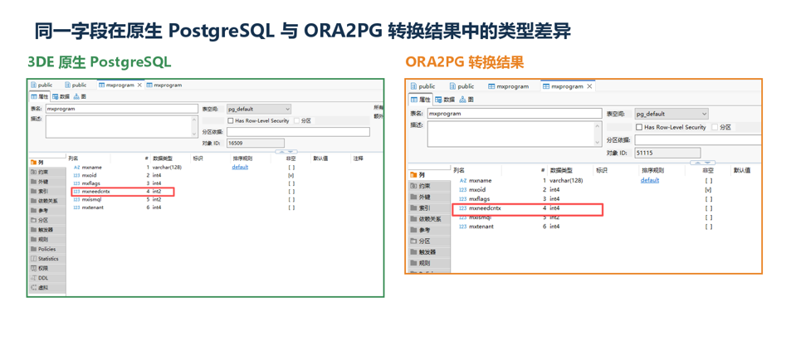791x356 pixels.
Task: Focus 描述 description box in ORA2PG panel
Action: pyautogui.click(x=515, y=134)
